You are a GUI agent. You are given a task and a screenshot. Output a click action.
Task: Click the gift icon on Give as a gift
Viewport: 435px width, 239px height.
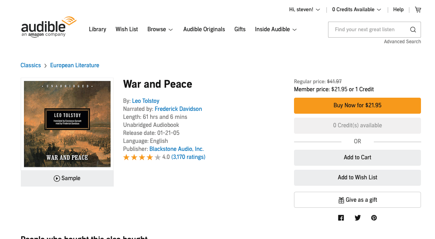(x=341, y=199)
